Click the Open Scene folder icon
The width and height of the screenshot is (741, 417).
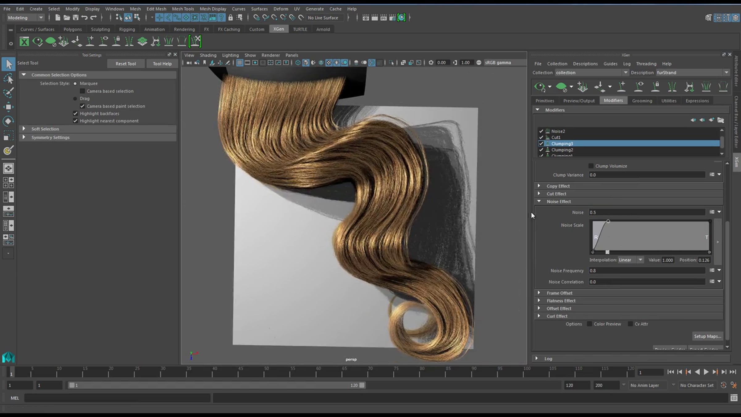66,18
